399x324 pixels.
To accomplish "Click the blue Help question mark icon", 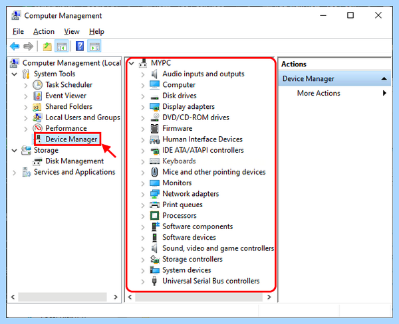I will click(80, 46).
